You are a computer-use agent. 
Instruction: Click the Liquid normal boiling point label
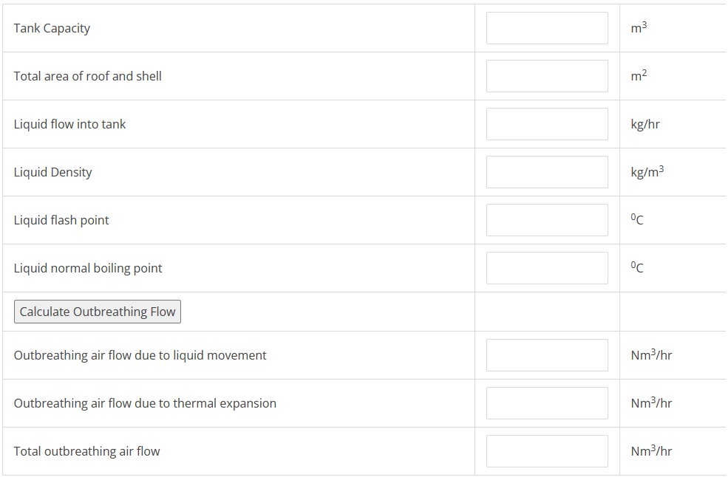(88, 268)
